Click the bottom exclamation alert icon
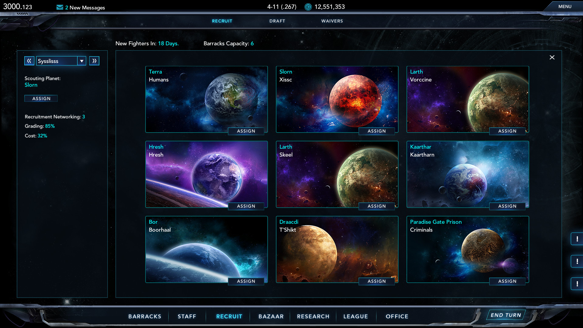 (x=577, y=284)
